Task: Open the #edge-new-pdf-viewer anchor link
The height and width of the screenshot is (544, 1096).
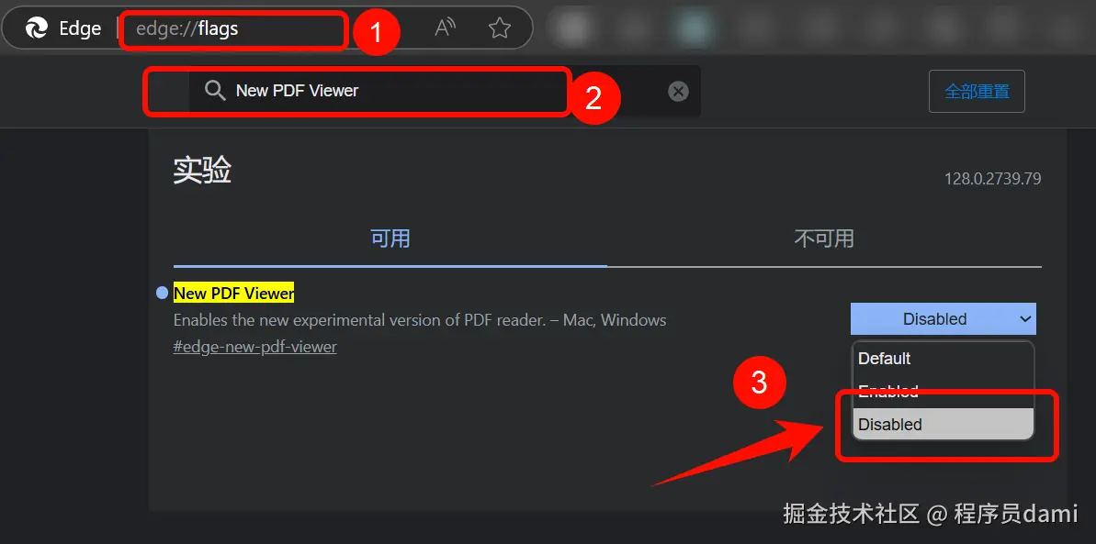Action: click(x=255, y=347)
